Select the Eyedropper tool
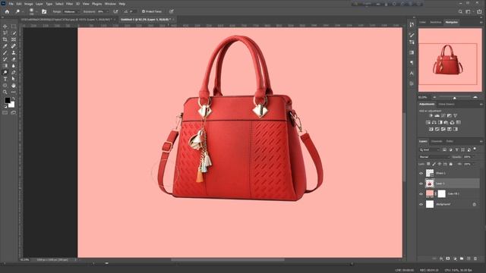This screenshot has height=273, width=486. (5, 46)
